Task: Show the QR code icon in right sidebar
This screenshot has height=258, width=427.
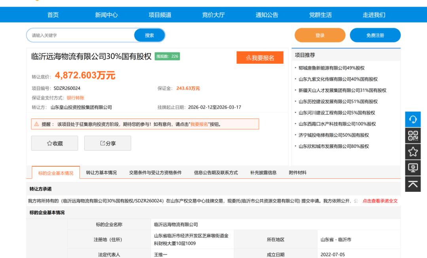Action: coord(413,135)
